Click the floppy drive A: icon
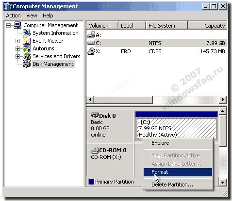The image size is (232, 201). pos(91,35)
